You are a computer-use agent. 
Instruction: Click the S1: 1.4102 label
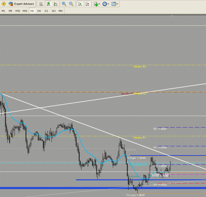[160, 185]
